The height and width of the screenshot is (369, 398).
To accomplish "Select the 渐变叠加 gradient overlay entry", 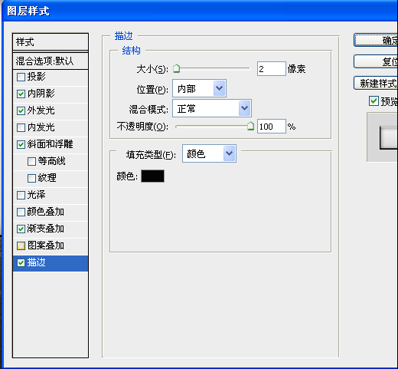I will 51,229.
